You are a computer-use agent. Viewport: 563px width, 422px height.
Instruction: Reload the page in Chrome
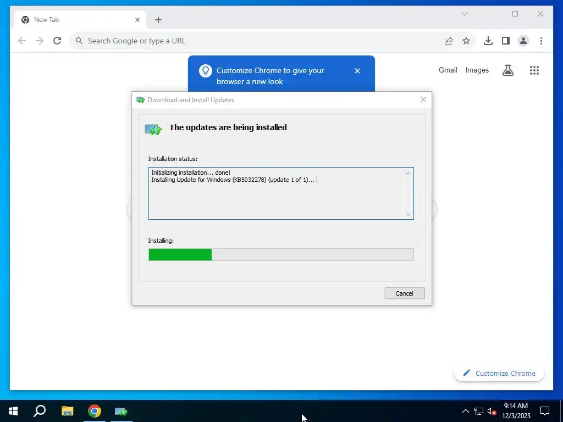coord(57,41)
